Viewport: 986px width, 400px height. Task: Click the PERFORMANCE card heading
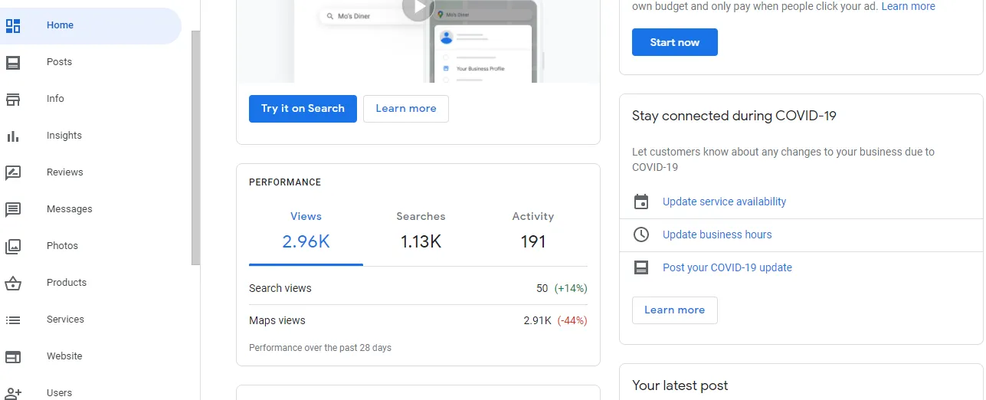pos(285,182)
